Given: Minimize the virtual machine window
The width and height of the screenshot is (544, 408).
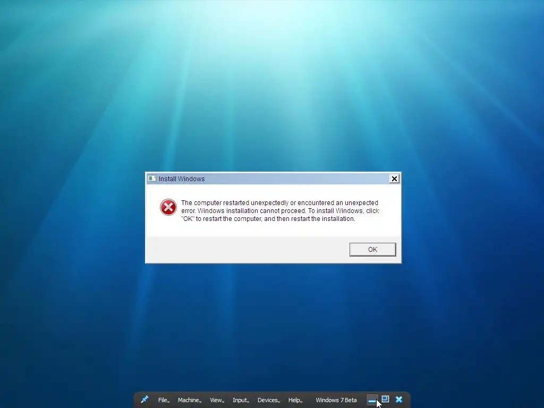Looking at the screenshot, I should coord(372,400).
